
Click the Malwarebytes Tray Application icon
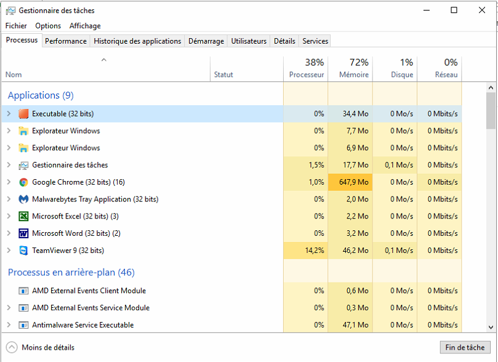[23, 199]
